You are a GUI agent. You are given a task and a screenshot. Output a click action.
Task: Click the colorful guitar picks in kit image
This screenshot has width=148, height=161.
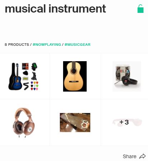pyautogui.click(x=34, y=86)
